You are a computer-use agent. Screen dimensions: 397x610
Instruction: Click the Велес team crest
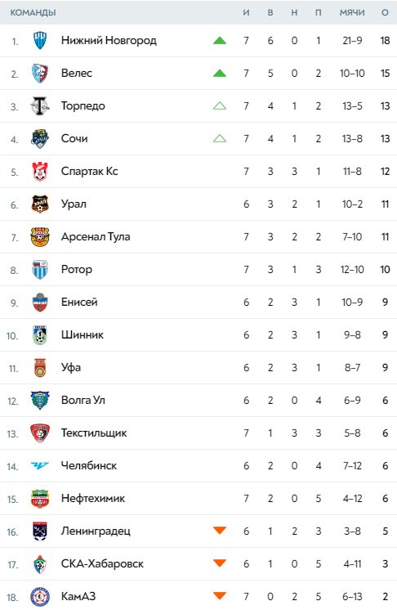[40, 73]
